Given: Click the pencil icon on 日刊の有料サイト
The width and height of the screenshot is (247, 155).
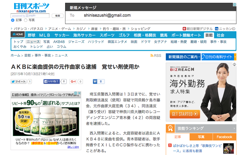Looking at the screenshot, I should 203,57.
